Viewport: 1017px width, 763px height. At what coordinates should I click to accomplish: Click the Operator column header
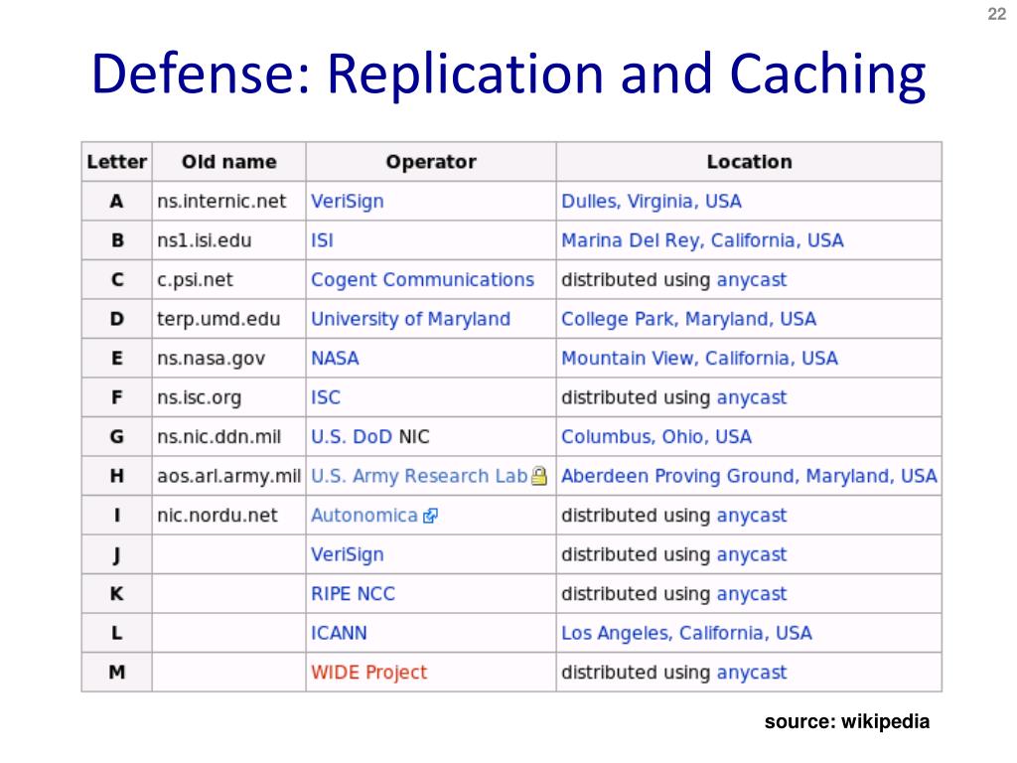(431, 162)
